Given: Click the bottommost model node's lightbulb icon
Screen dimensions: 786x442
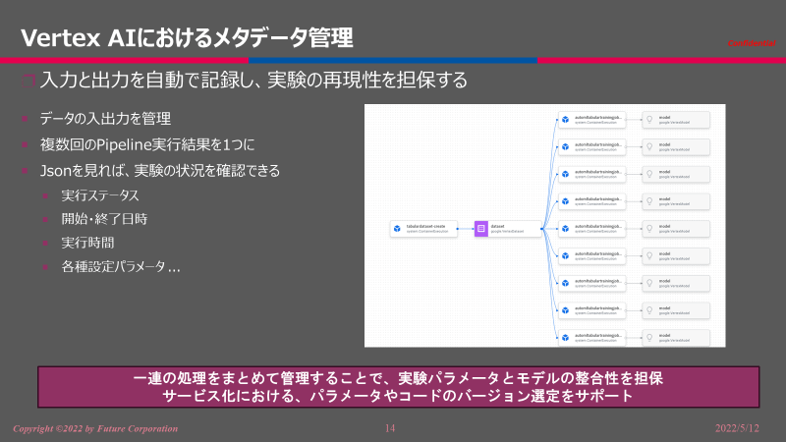Looking at the screenshot, I should coord(649,338).
